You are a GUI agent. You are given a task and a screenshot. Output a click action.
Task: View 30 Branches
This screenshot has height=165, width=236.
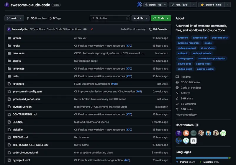click(x=37, y=18)
